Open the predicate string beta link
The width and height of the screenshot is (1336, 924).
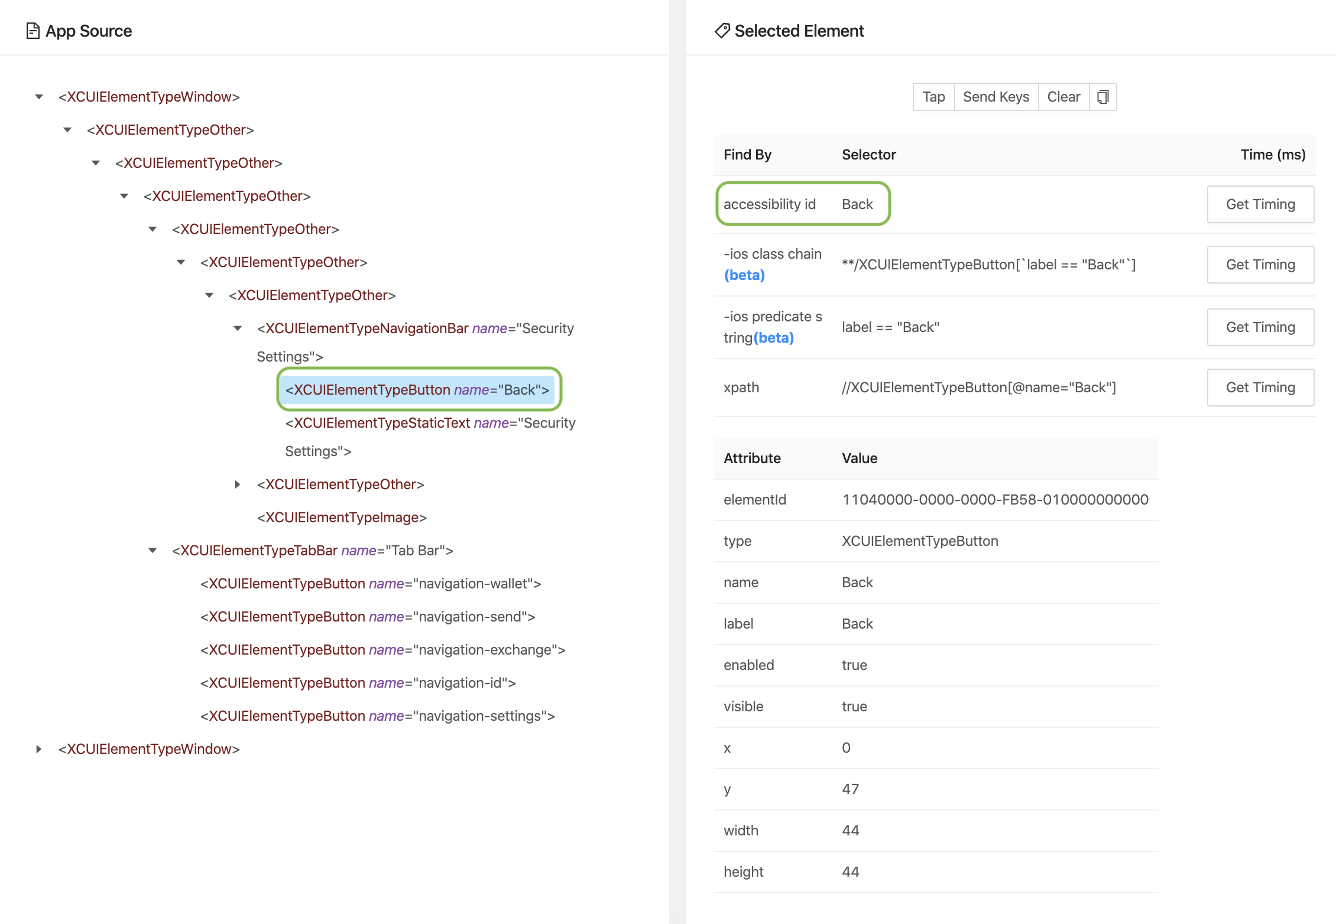pyautogui.click(x=773, y=338)
